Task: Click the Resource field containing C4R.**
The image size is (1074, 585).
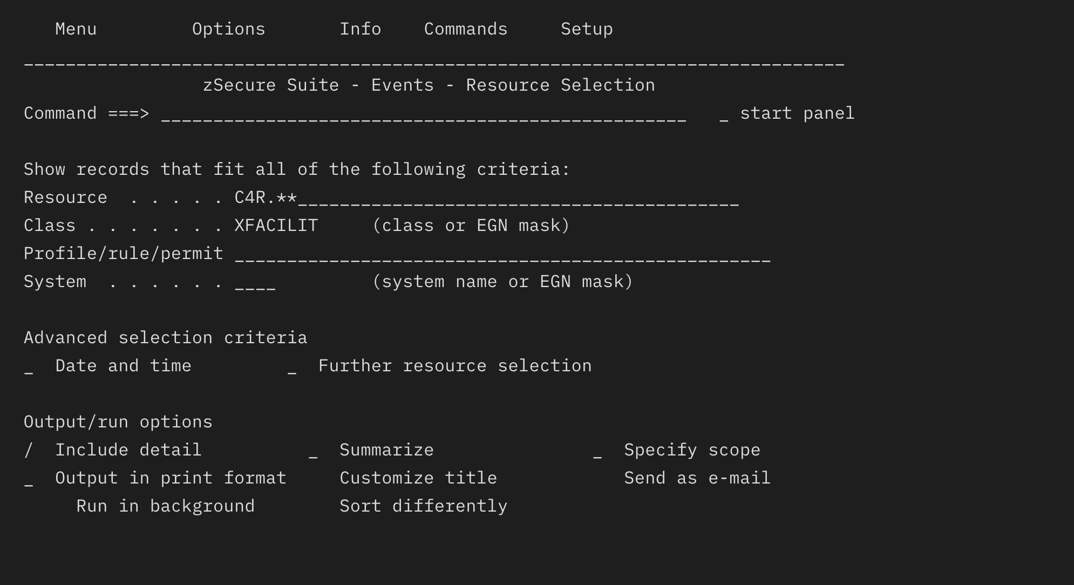Action: pyautogui.click(x=378, y=197)
